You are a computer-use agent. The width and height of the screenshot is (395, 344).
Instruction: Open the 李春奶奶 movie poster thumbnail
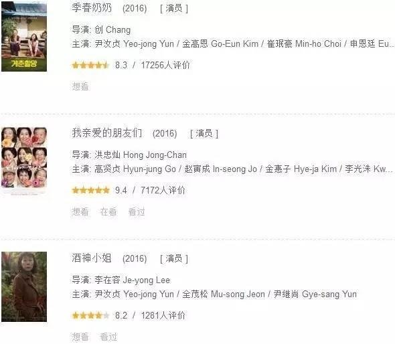click(x=24, y=36)
